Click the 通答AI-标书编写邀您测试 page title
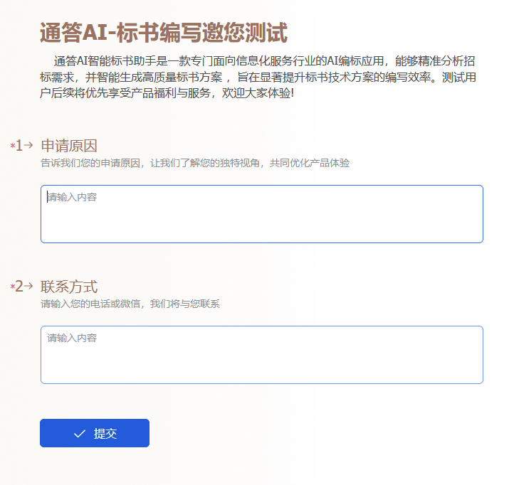Viewport: 509px width, 485px height. tap(164, 33)
